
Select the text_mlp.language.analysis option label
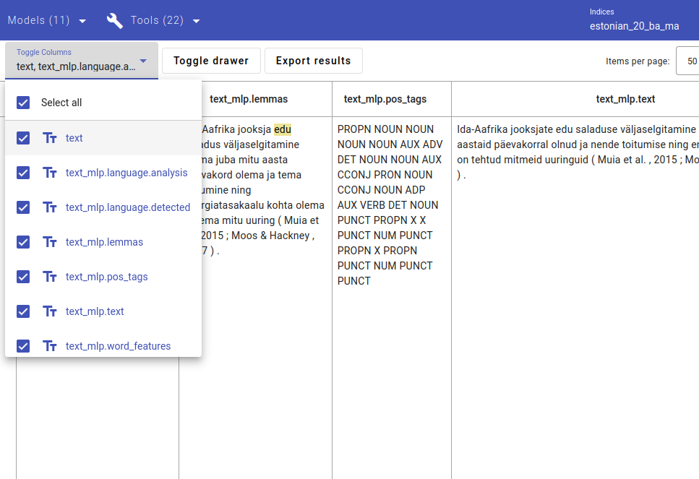(126, 173)
